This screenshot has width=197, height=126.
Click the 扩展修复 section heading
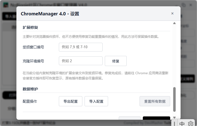coord(30,27)
